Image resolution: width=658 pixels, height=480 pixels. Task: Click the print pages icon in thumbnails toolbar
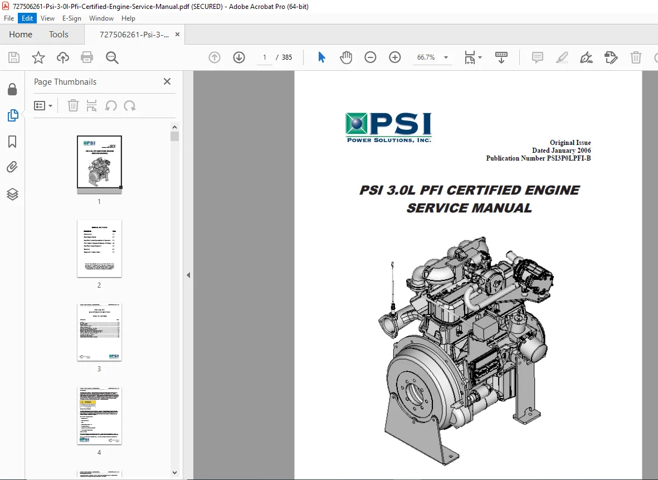pyautogui.click(x=91, y=105)
